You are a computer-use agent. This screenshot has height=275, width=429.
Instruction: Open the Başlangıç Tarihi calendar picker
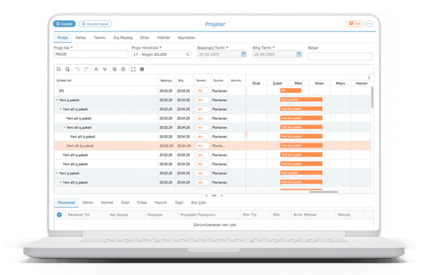point(244,55)
